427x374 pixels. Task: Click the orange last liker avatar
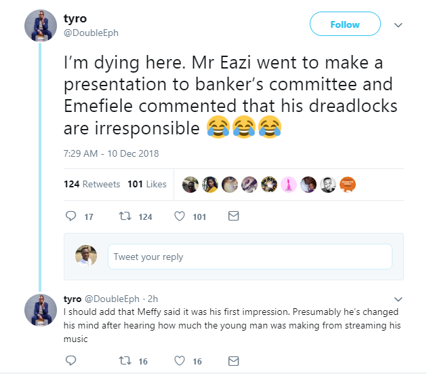348,184
